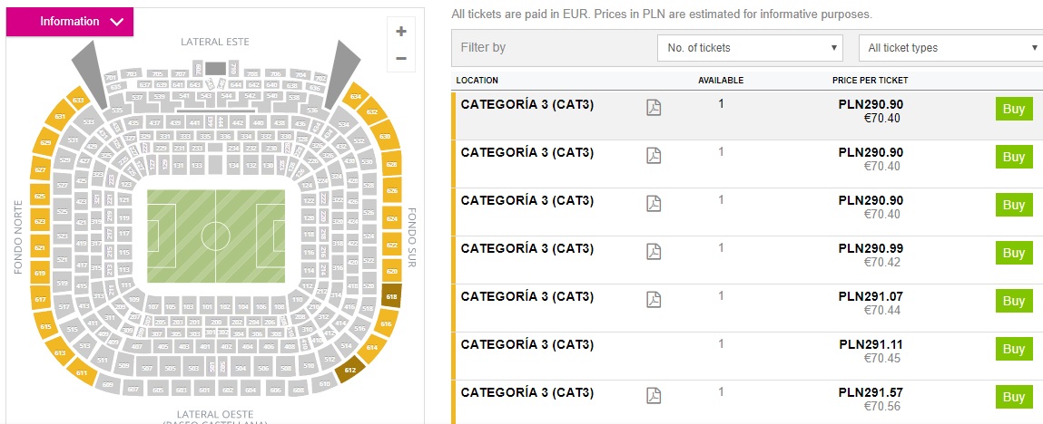Screen dimensions: 1043x424
Task: Open the PDF icon for the €70.56 ticket
Action: 654,395
